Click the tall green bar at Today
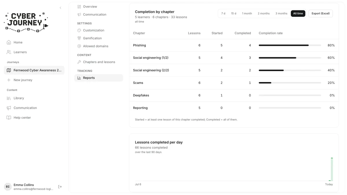This screenshot has width=347, height=195. pos(332,169)
